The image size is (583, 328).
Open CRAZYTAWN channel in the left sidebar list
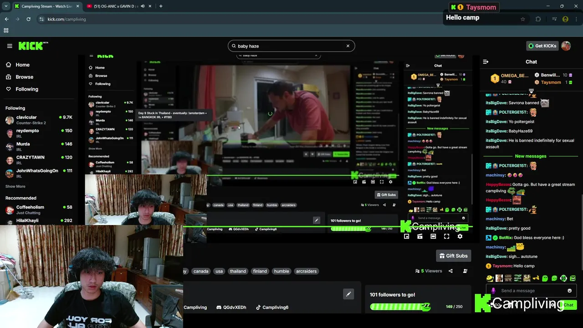tap(39, 159)
